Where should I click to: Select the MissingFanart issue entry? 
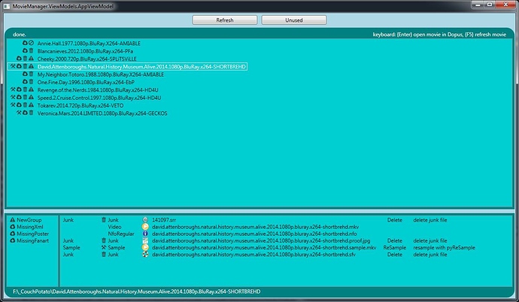[x=33, y=240]
